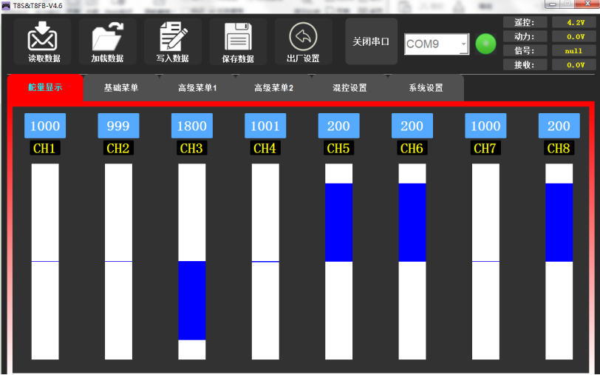The height and width of the screenshot is (375, 600).
Task: Select the Advanced Menu 2 (高级菜单2) tab
Action: point(273,88)
